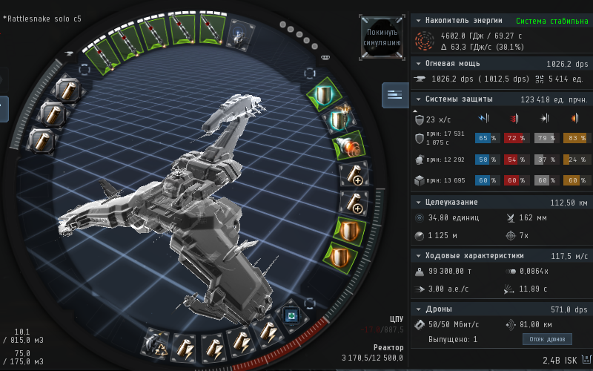593x371 pixels.
Task: Collapse the Системы защиты section
Action: pyautogui.click(x=418, y=99)
